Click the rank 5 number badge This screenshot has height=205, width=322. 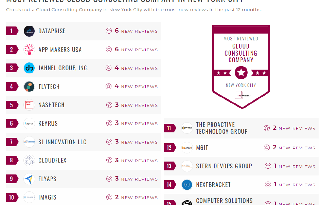click(12, 105)
